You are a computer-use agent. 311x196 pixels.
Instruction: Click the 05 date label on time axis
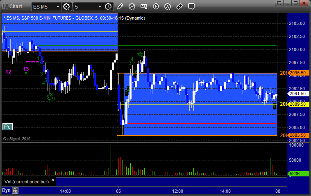(x=118, y=191)
